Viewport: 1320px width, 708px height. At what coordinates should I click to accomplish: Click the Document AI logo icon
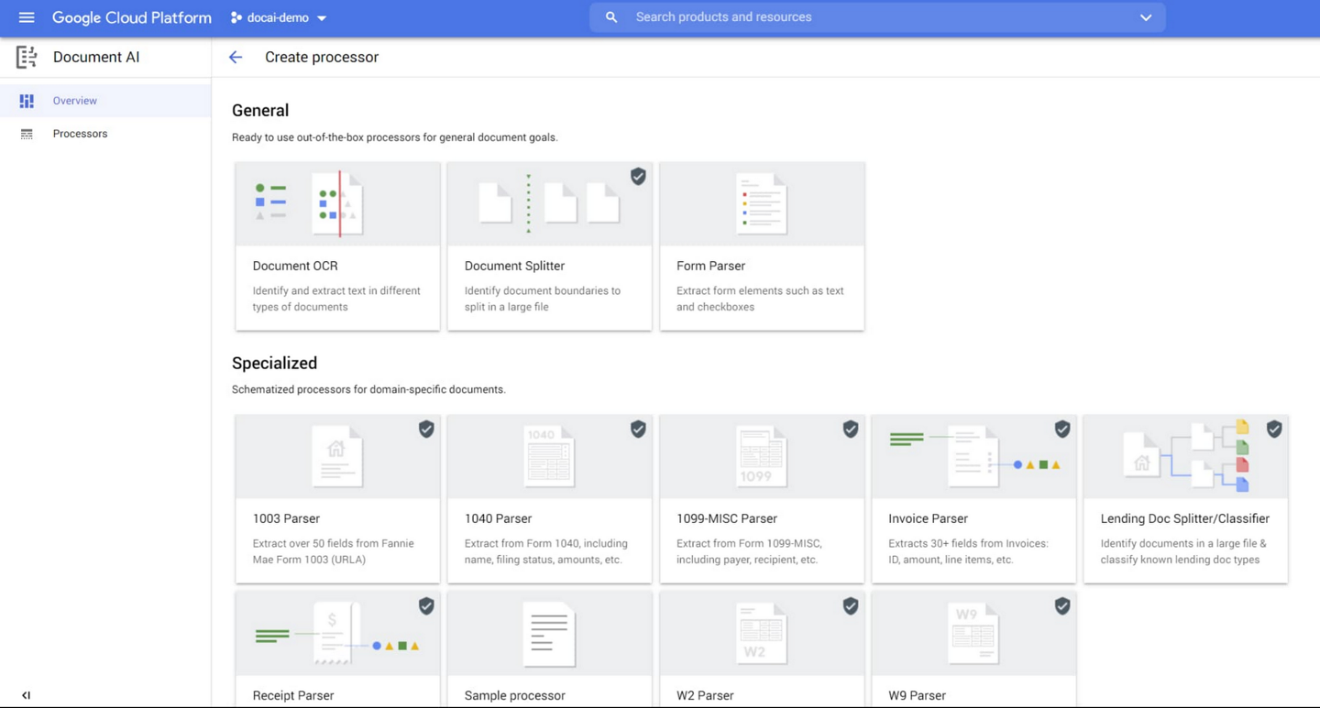[x=26, y=57]
